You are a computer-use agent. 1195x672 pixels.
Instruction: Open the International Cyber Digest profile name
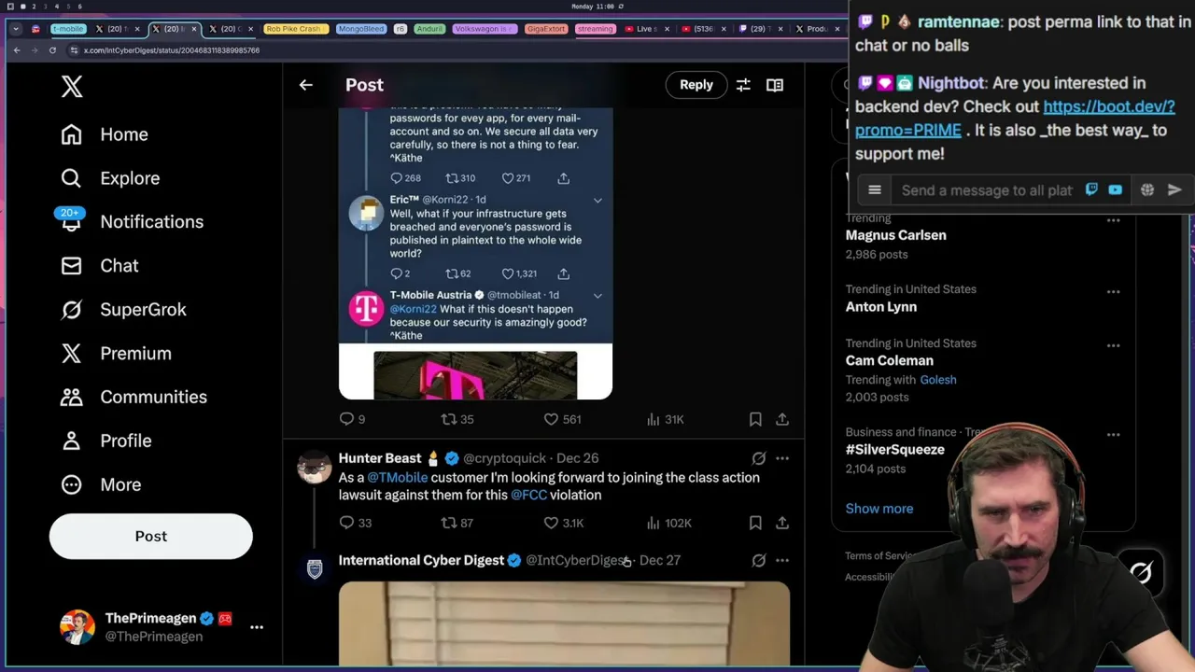[421, 561]
